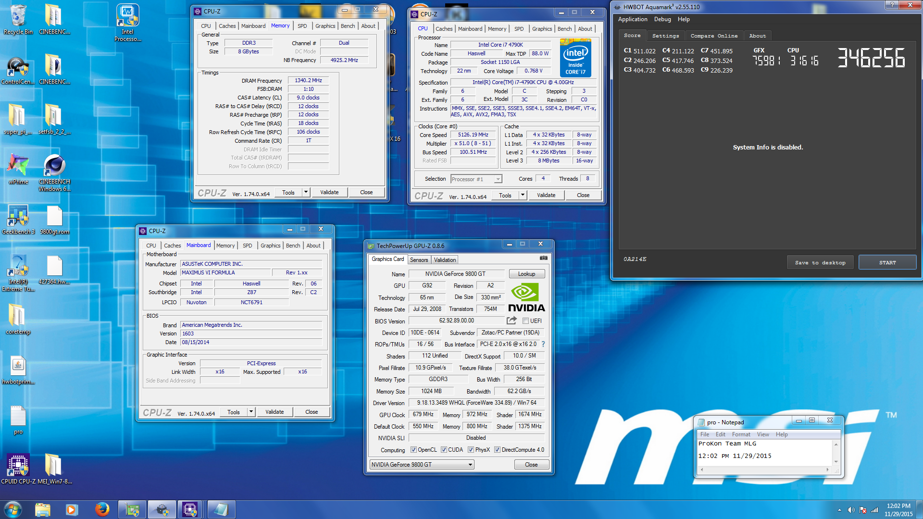
Task: Open Windows Media Player taskbar icon
Action: click(72, 509)
